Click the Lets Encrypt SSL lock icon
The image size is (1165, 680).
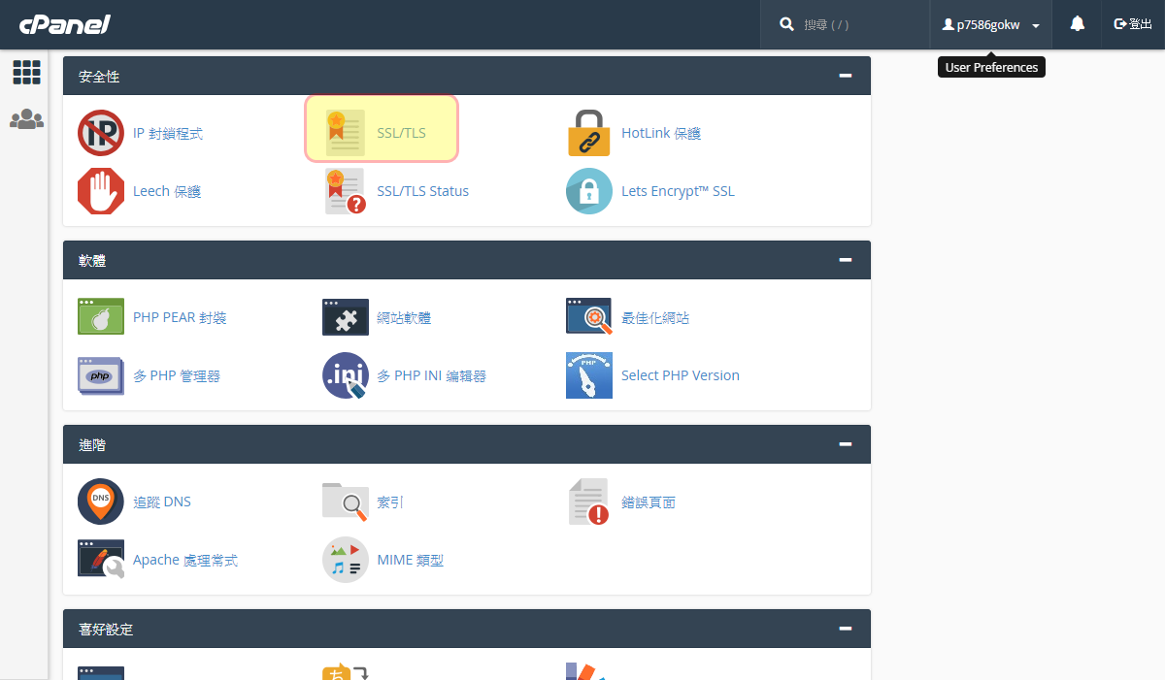tap(589, 191)
